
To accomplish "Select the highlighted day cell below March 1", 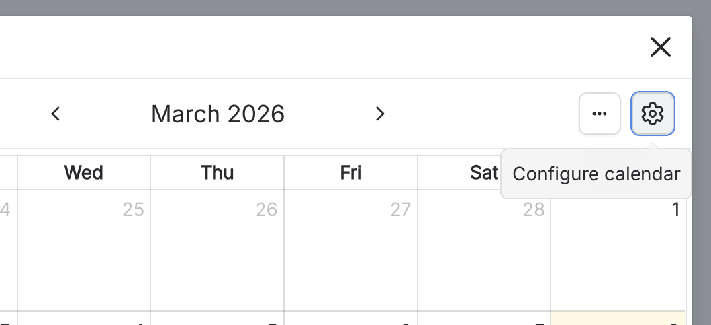I will pyautogui.click(x=618, y=318).
